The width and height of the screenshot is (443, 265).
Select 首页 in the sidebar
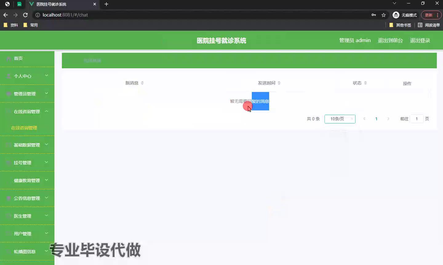(x=18, y=58)
